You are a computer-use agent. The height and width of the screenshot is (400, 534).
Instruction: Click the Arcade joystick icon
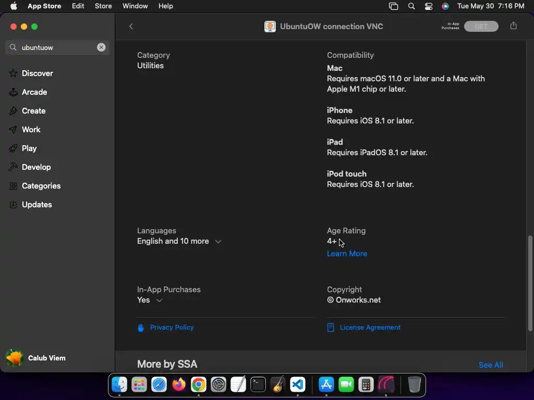13,92
